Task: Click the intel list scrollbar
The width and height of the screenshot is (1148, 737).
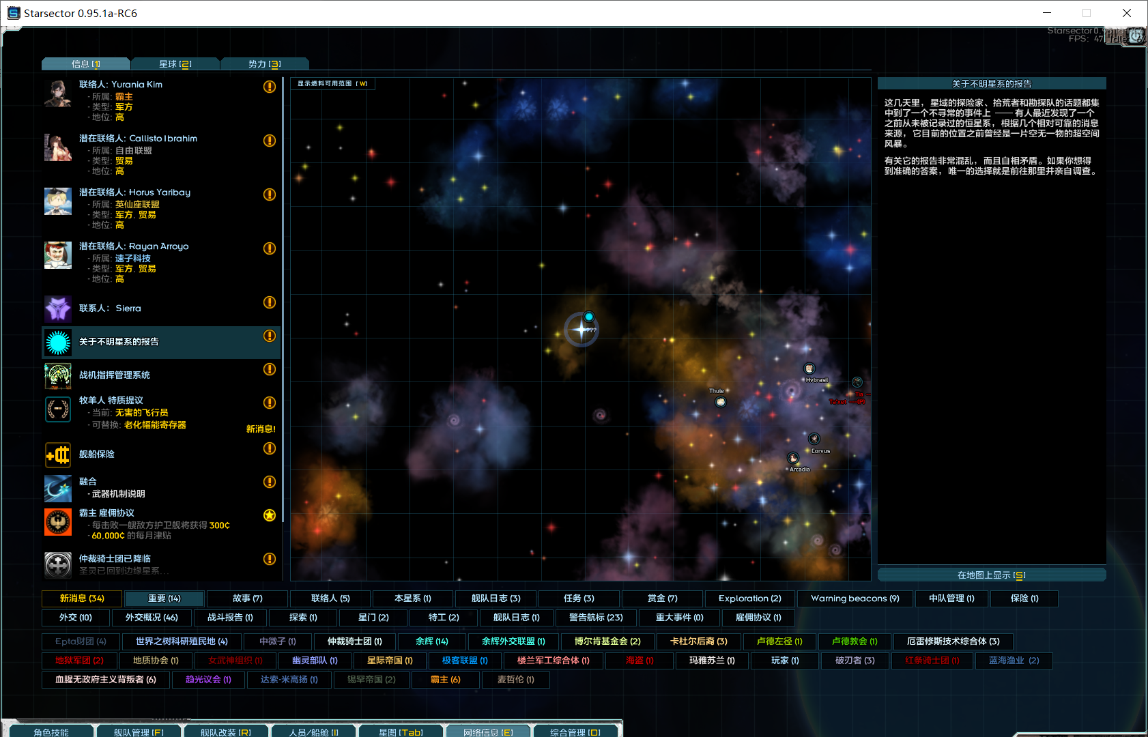Action: pyautogui.click(x=283, y=273)
